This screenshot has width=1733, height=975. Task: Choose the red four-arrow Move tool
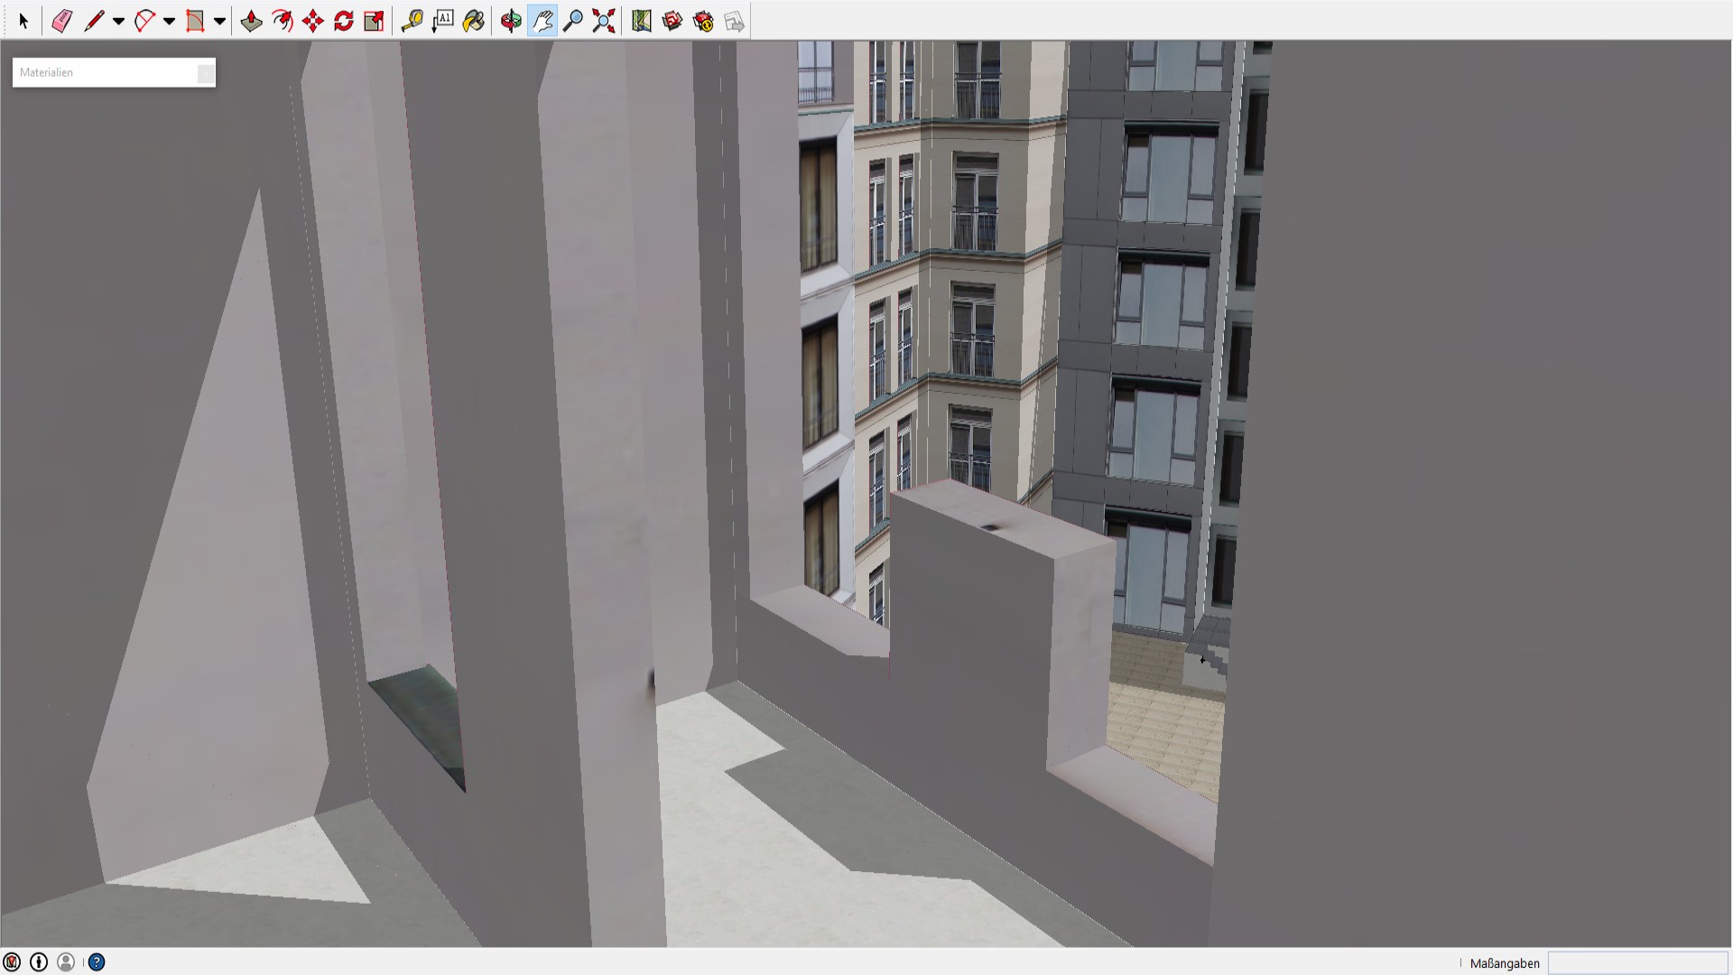point(312,21)
